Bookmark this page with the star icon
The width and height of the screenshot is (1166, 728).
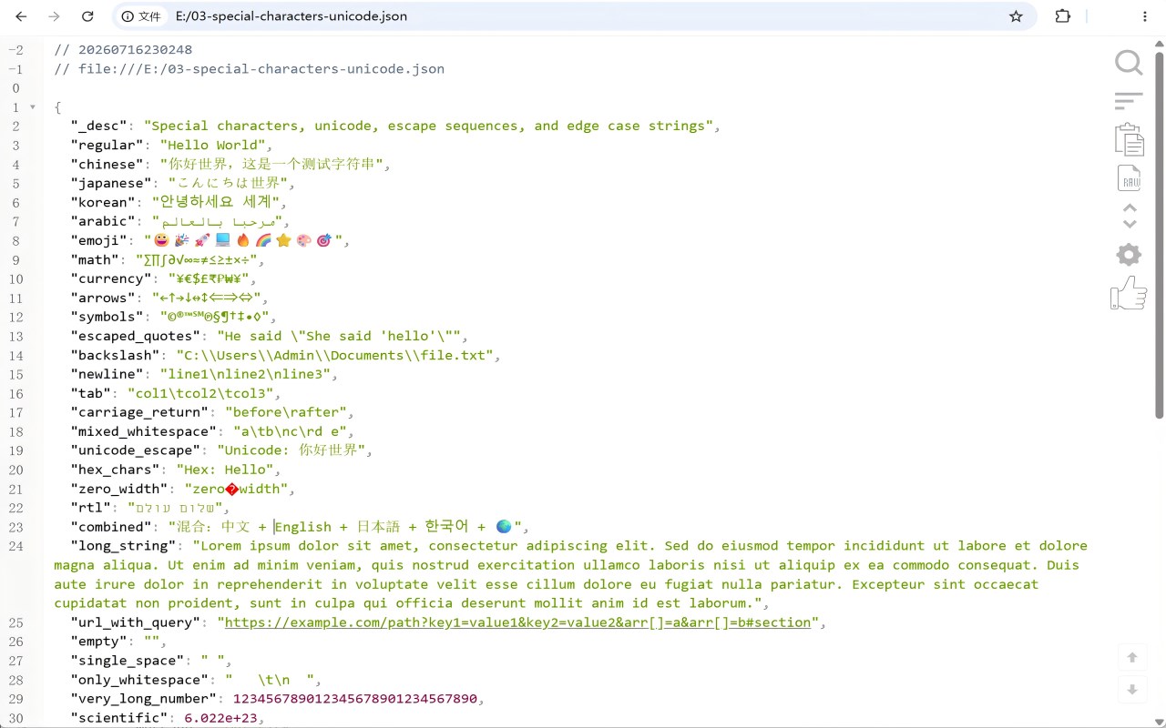[x=1016, y=16]
